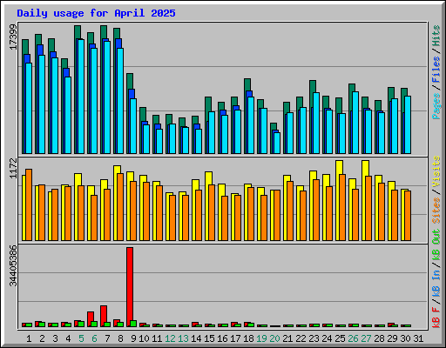
Task: Click the x-axis day label 29
Action: [392, 338]
